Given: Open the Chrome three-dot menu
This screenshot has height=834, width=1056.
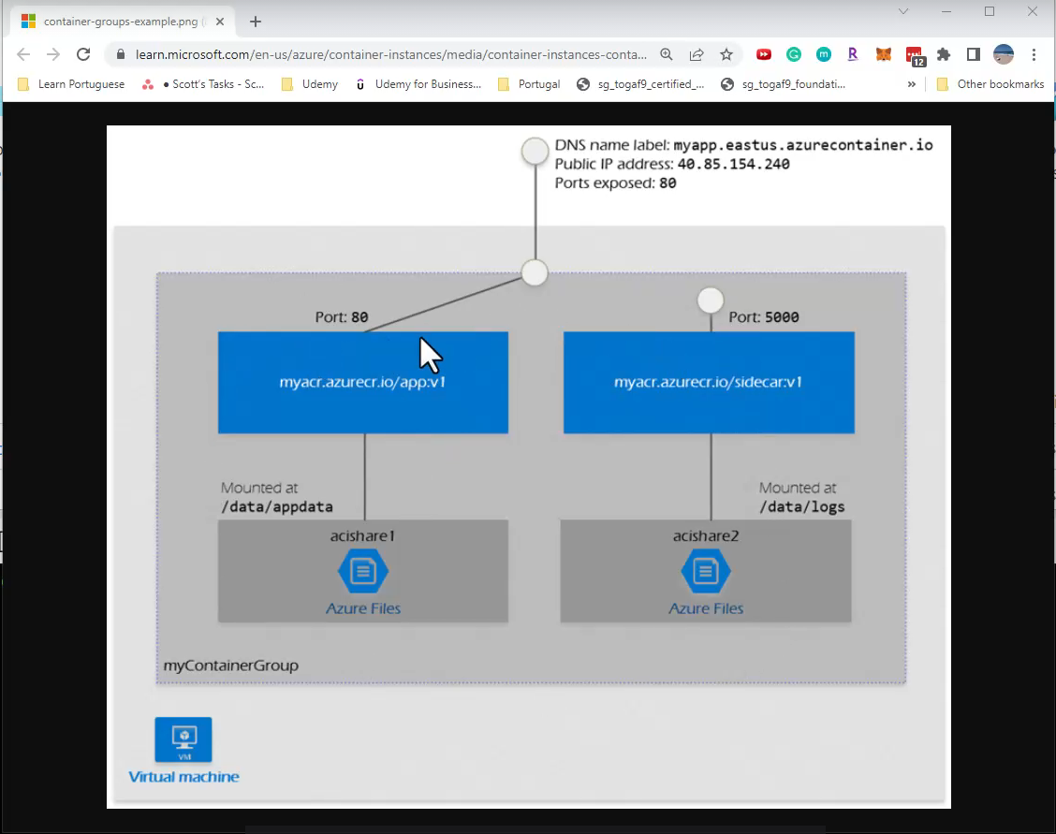Looking at the screenshot, I should pos(1034,54).
